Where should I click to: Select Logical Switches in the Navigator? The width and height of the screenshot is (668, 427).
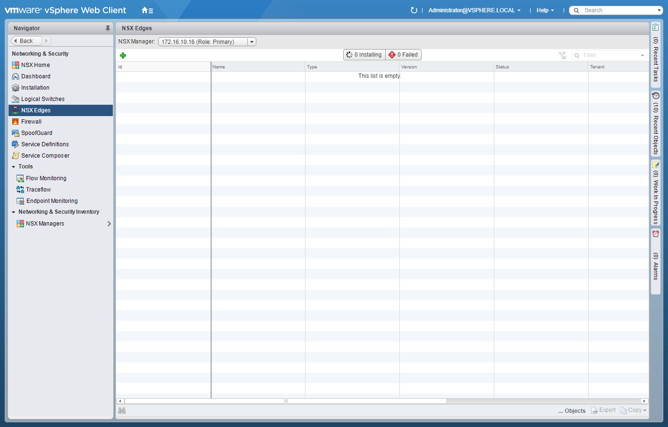coord(42,99)
